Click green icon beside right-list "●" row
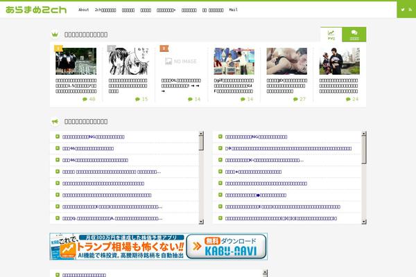This screenshot has width=416, height=277. pos(220,195)
